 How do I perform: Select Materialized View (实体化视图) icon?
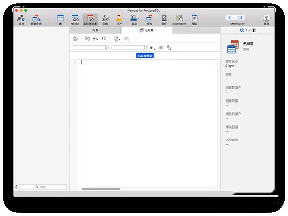[x=90, y=18]
